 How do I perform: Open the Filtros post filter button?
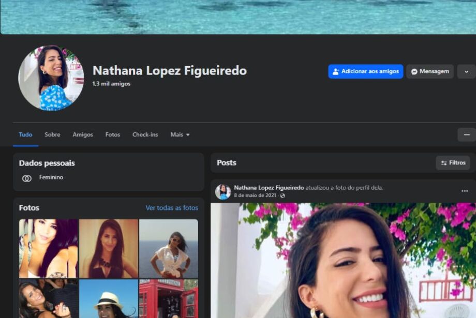pyautogui.click(x=453, y=163)
